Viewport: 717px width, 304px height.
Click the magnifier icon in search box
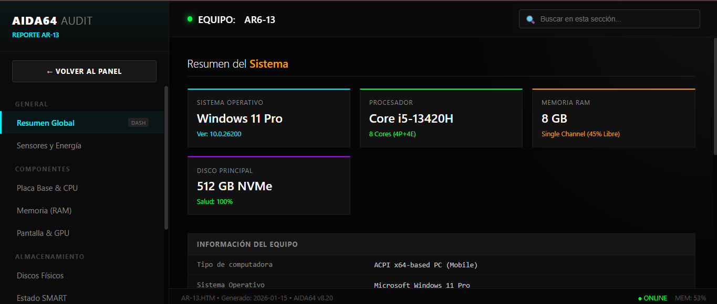pyautogui.click(x=531, y=19)
